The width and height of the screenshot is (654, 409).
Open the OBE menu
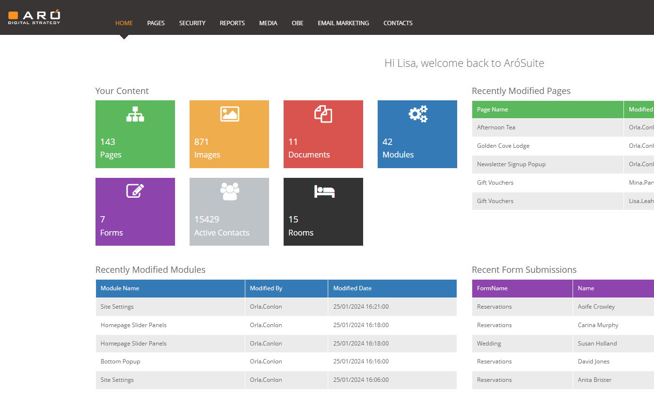click(x=297, y=23)
